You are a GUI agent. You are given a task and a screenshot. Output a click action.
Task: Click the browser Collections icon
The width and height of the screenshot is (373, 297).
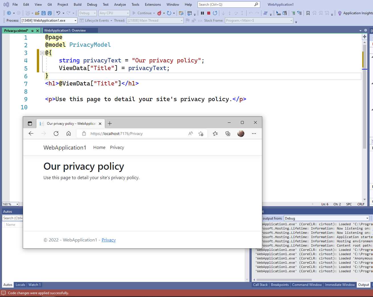[x=228, y=134]
